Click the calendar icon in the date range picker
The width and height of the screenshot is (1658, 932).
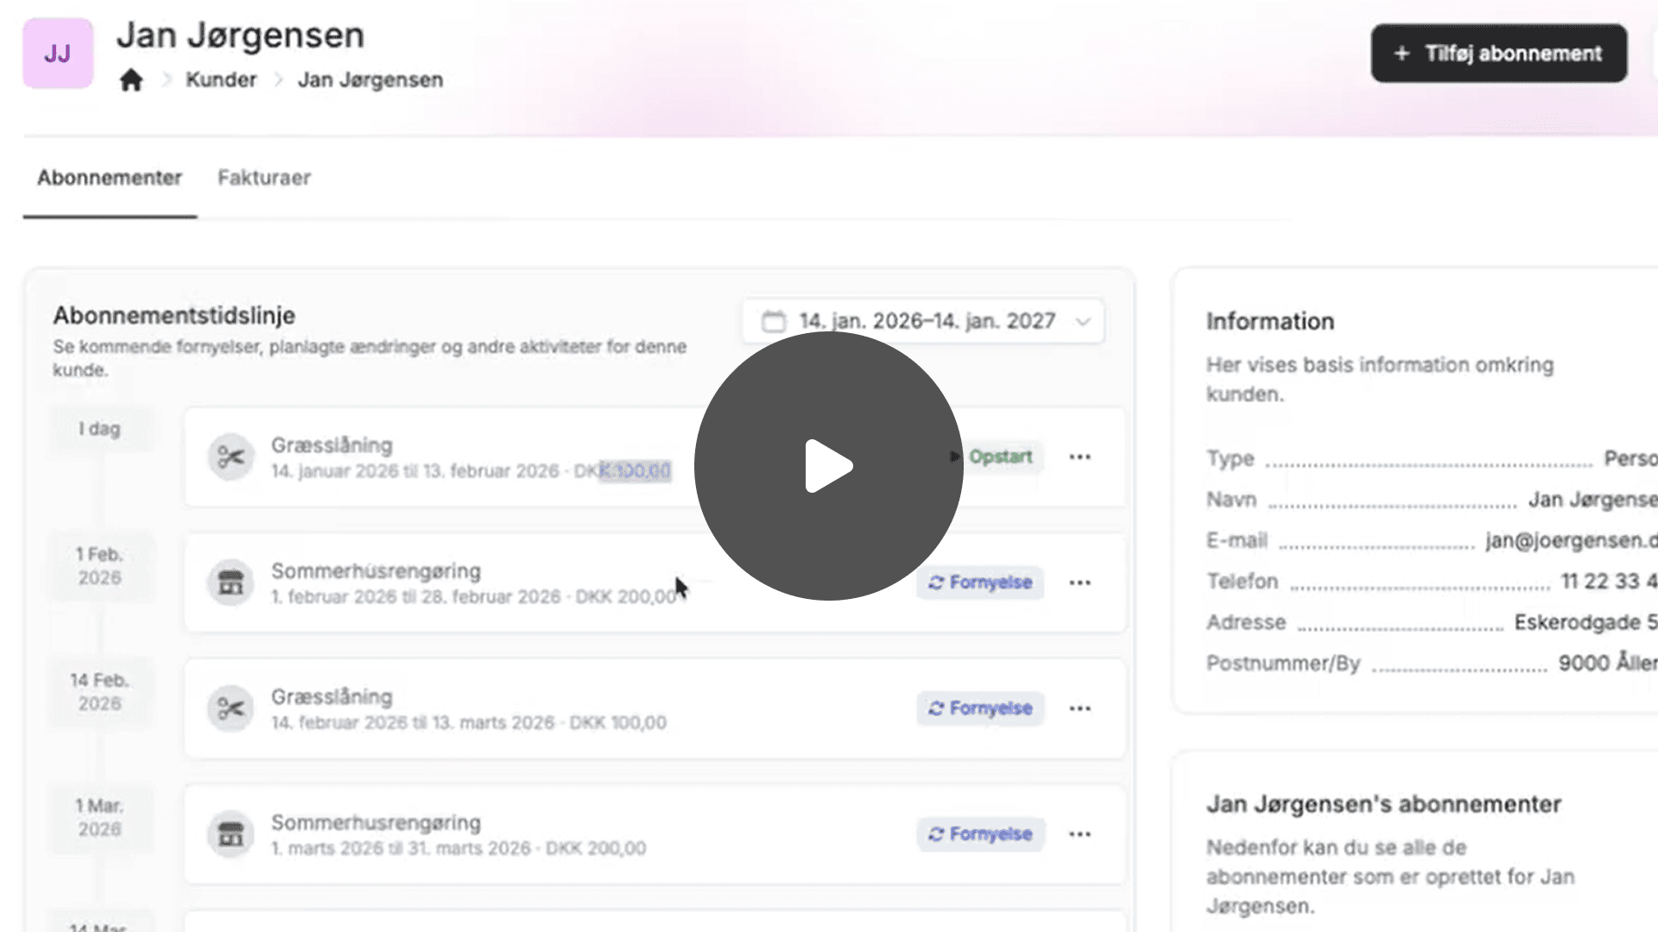click(773, 321)
